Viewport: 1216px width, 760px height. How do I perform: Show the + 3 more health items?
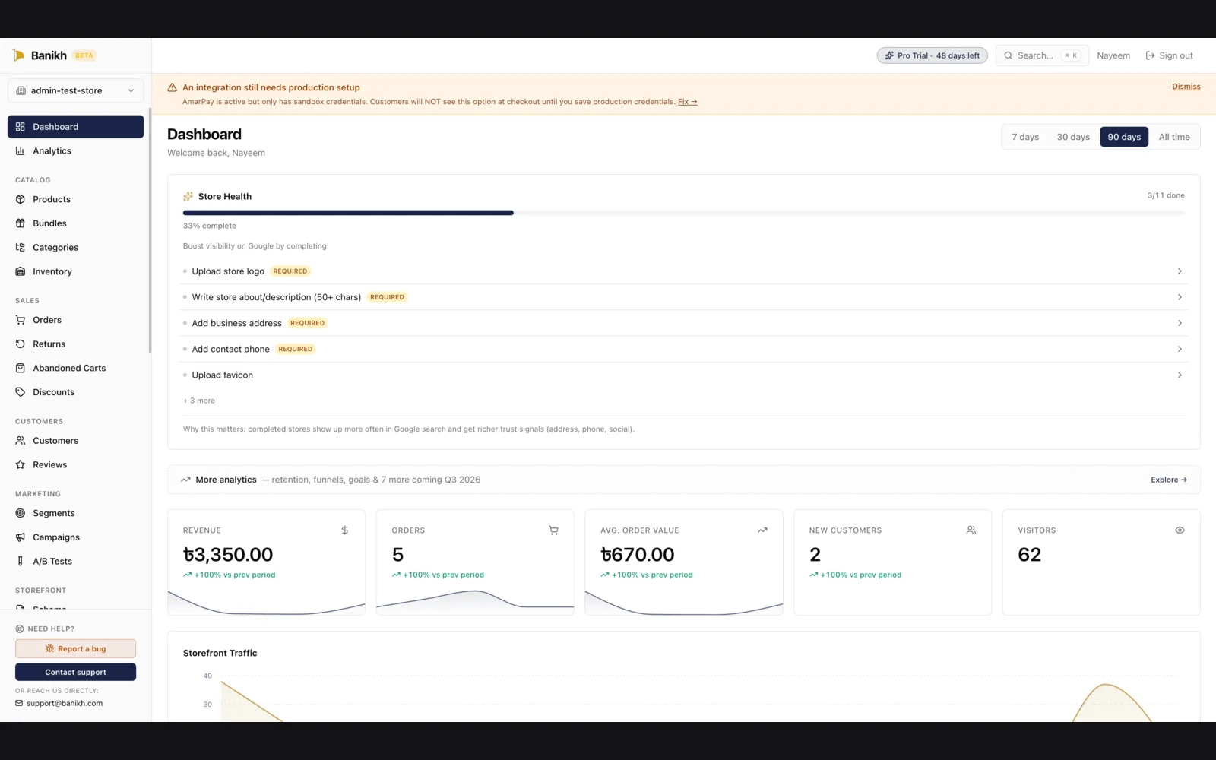199,401
